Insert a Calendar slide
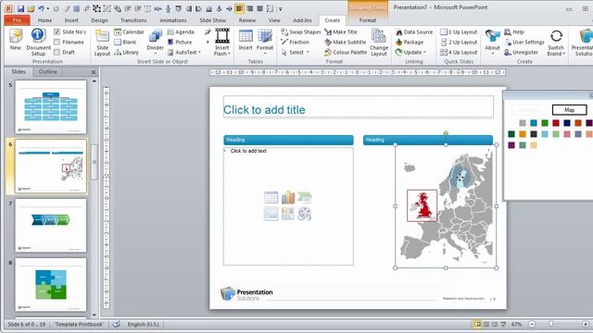593x333 pixels. pos(129,32)
